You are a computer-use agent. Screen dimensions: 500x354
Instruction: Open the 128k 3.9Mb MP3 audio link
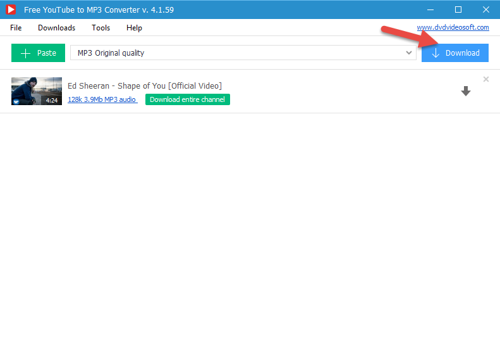click(102, 99)
